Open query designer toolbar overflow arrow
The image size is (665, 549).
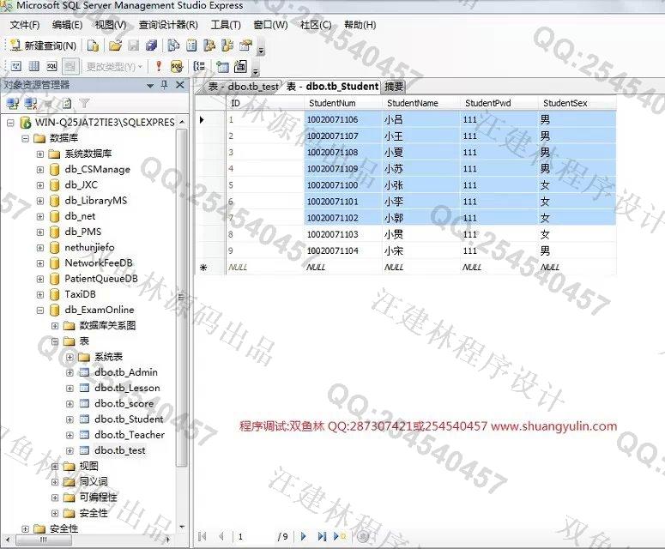[x=256, y=72]
